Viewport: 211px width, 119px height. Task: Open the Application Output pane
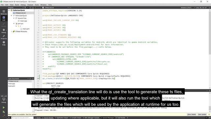point(62,118)
